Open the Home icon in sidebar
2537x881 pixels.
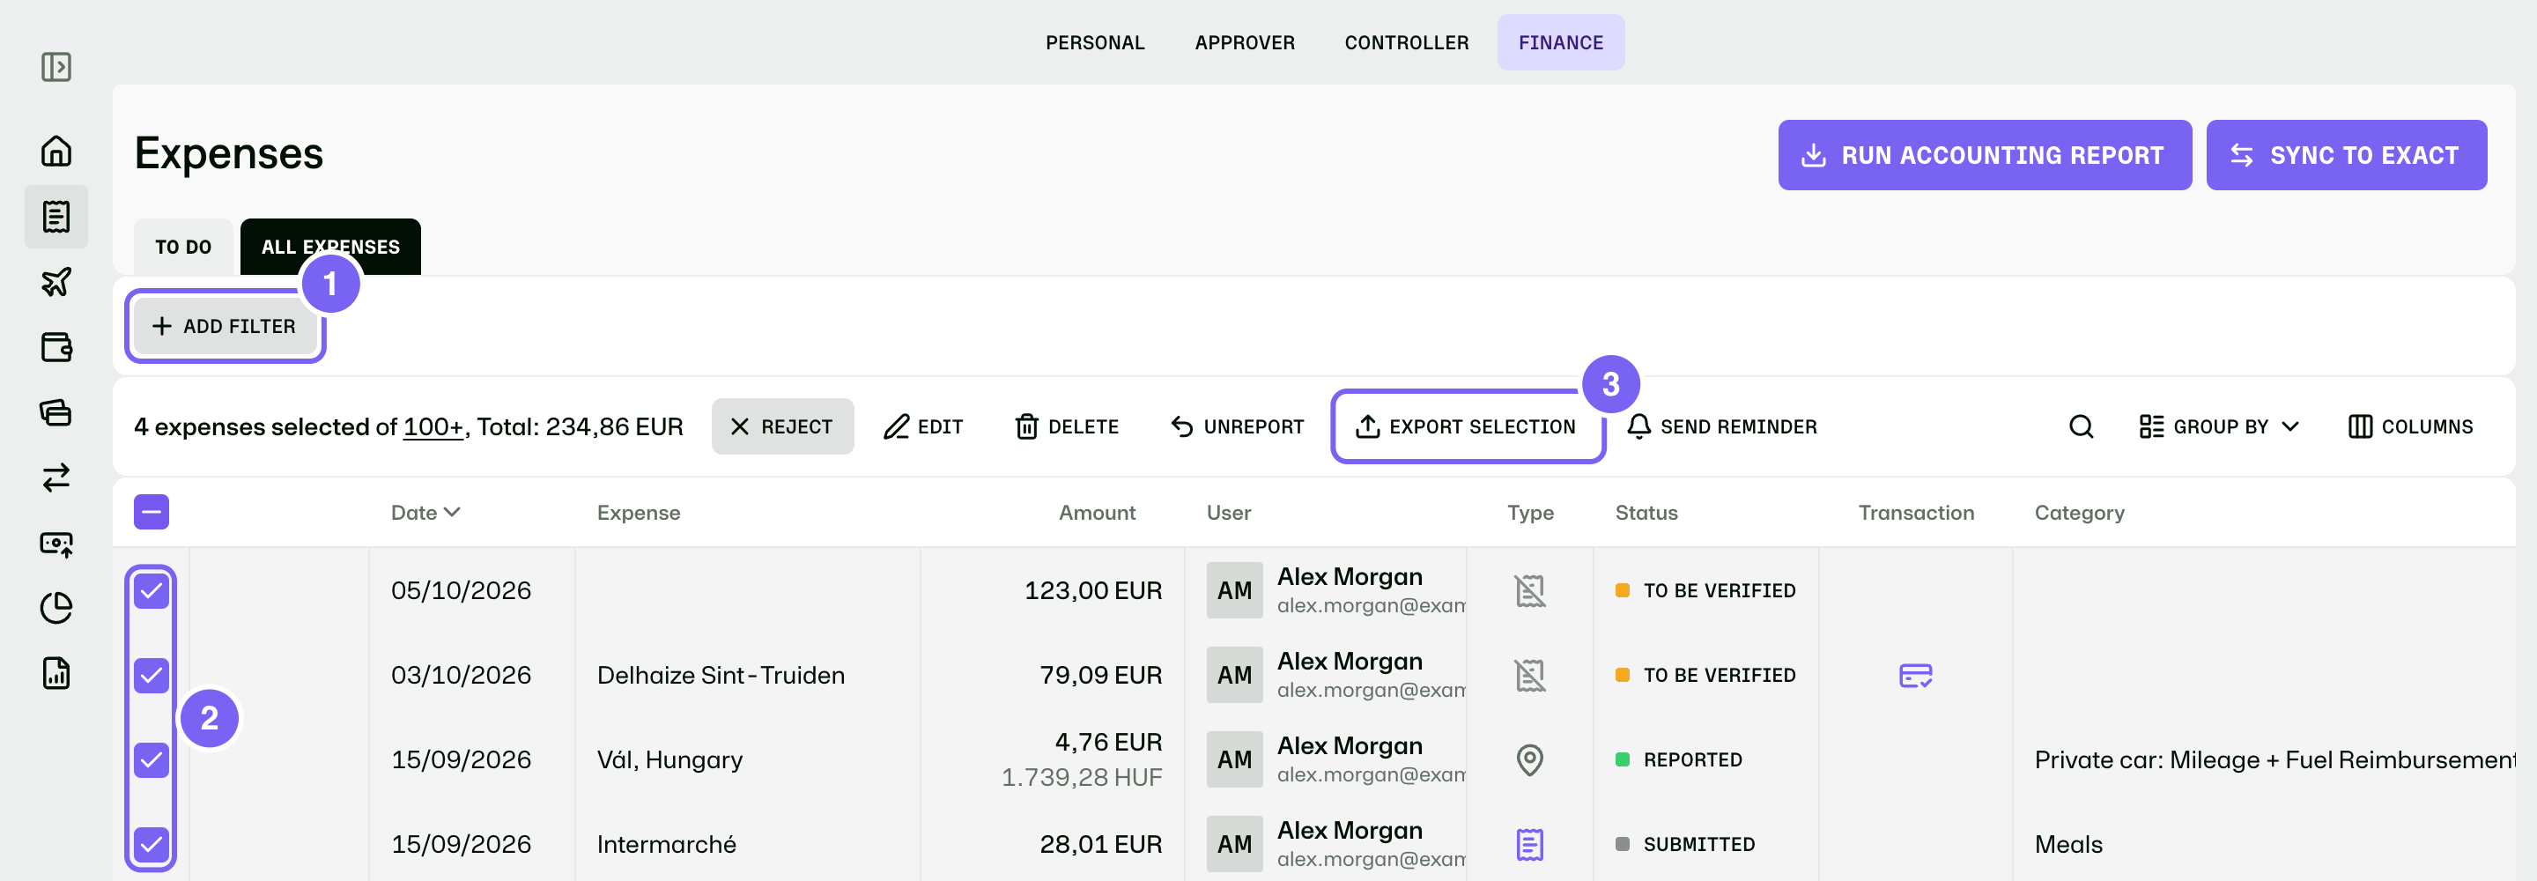pyautogui.click(x=56, y=151)
